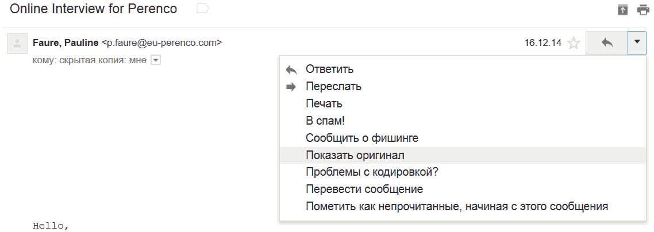Select 'Сообщить о фишинге' menu entry

(x=362, y=138)
